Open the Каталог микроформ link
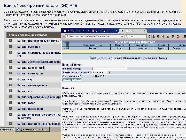The width and height of the screenshot is (186, 140). [30, 109]
